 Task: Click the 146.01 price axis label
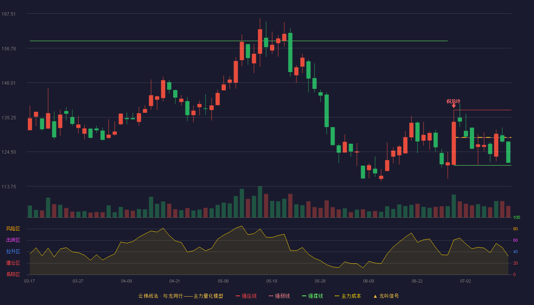click(8, 83)
